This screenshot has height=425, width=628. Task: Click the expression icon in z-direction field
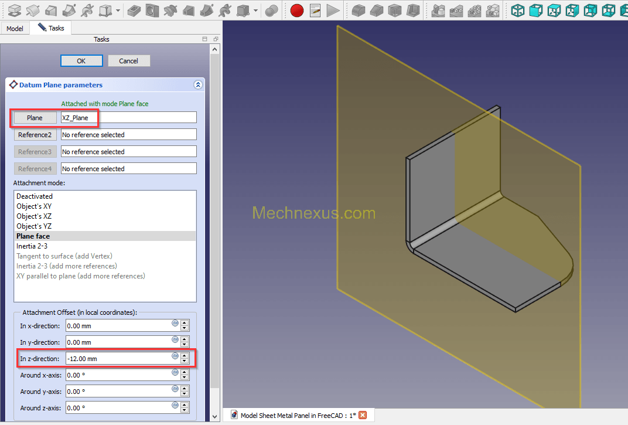[x=175, y=356]
